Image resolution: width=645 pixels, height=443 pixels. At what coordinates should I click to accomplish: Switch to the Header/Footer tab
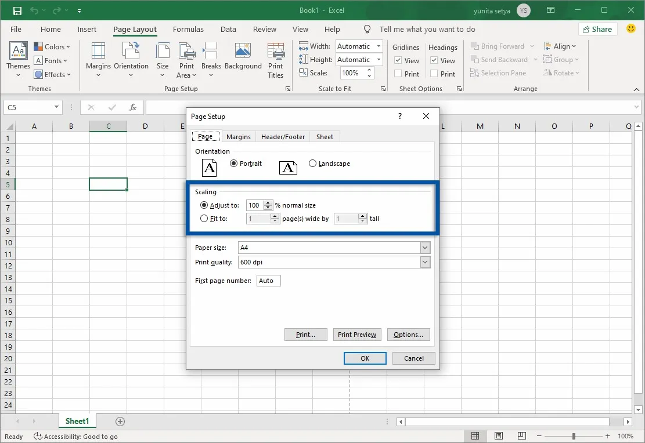pos(283,136)
